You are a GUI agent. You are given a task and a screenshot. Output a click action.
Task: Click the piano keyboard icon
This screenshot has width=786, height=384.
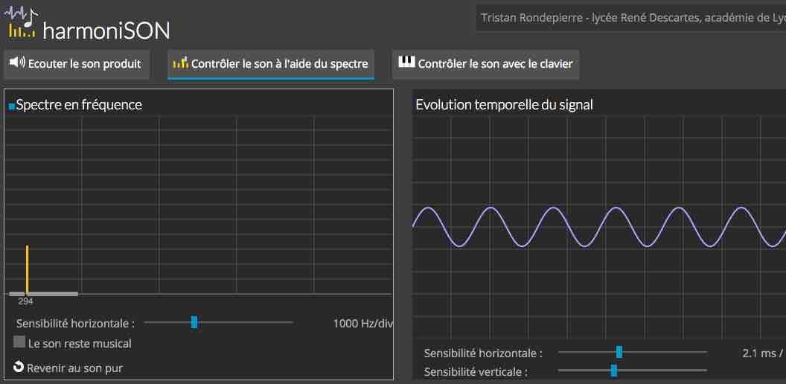point(407,62)
